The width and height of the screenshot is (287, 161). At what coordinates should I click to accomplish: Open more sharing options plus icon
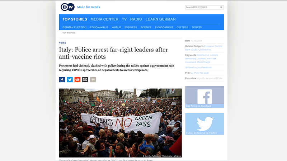93,79
